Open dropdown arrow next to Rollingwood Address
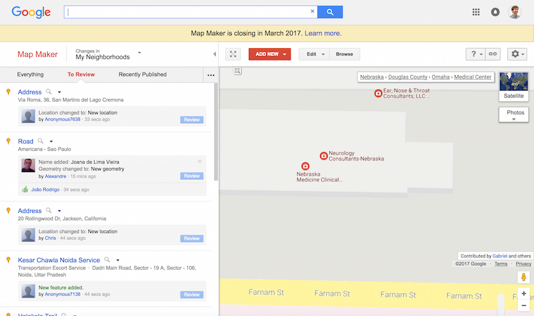Viewport: 534px width, 316px height. (59, 211)
